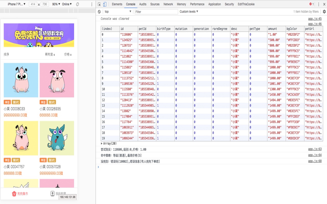Screen dimensions: 327x204
Task: Open the console settings gear
Action: tap(324, 12)
